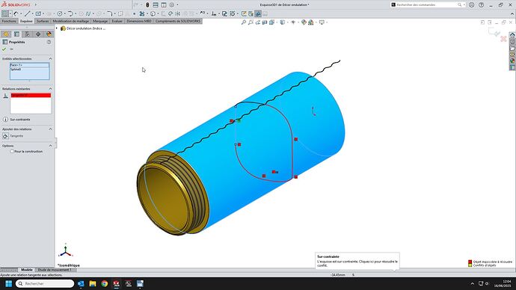Collapse the Ajouter des relations section

[x=50, y=129]
